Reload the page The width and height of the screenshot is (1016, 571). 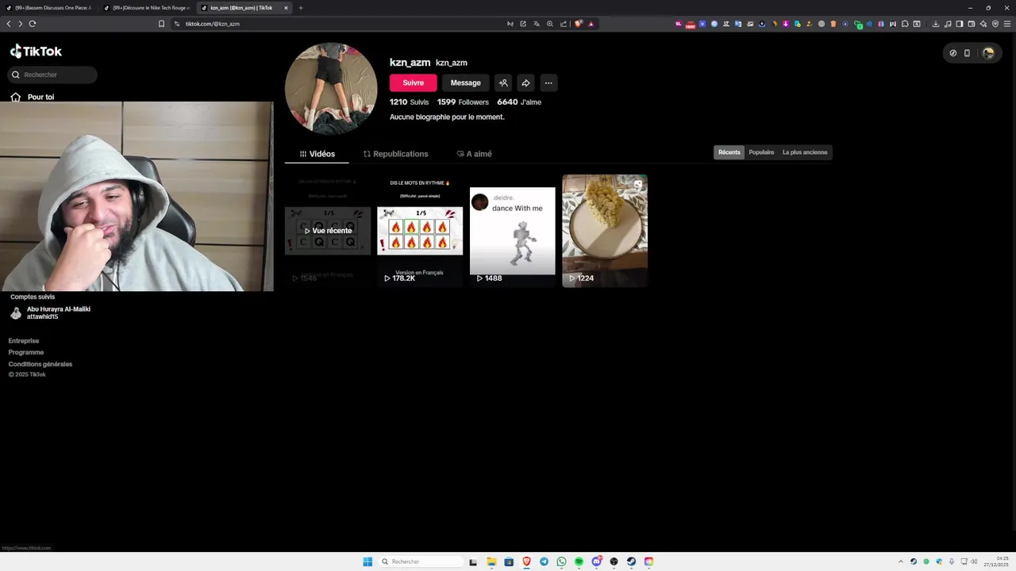click(x=33, y=24)
